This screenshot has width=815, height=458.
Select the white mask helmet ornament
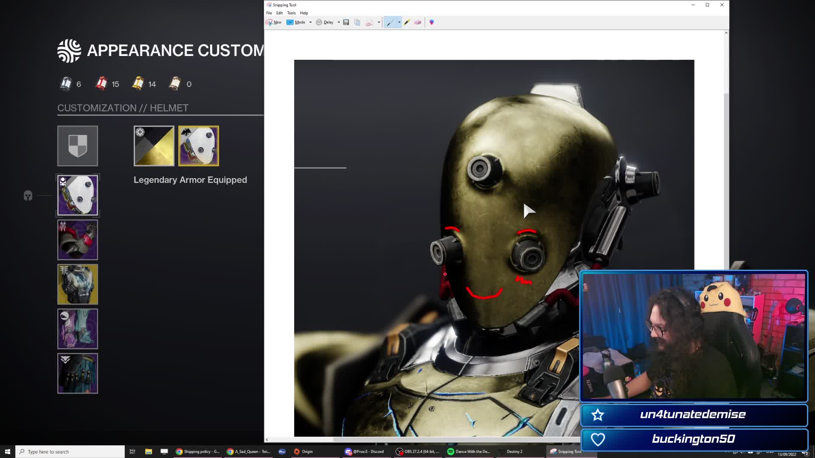[199, 146]
